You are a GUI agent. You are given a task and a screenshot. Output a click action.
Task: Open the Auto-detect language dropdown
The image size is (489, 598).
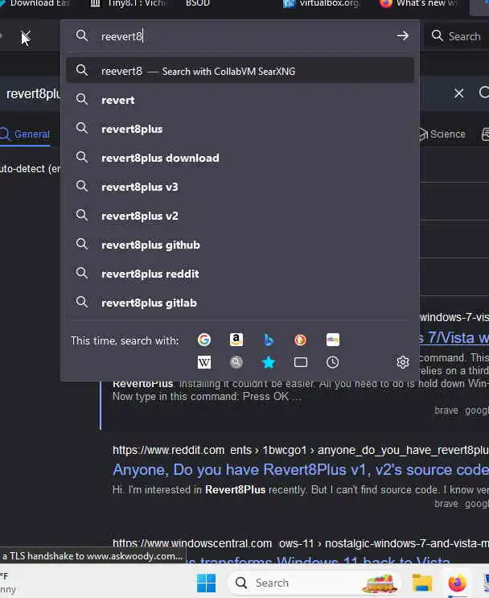point(30,168)
